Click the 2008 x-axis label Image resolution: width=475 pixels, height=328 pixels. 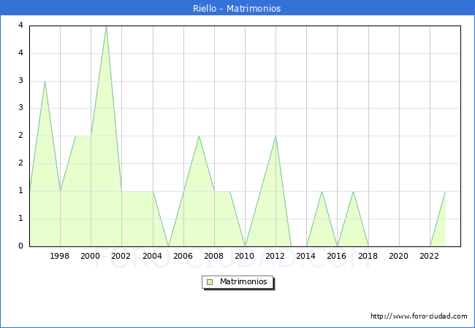(x=214, y=256)
